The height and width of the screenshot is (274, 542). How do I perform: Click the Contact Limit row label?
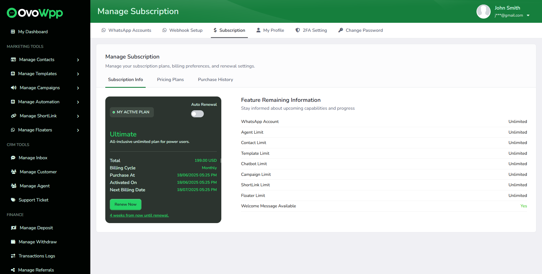coord(253,143)
